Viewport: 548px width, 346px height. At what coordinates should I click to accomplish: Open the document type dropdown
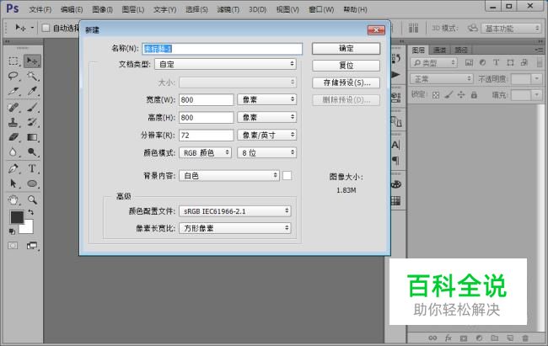225,64
